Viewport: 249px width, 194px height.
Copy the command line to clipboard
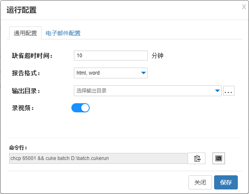pos(197,158)
